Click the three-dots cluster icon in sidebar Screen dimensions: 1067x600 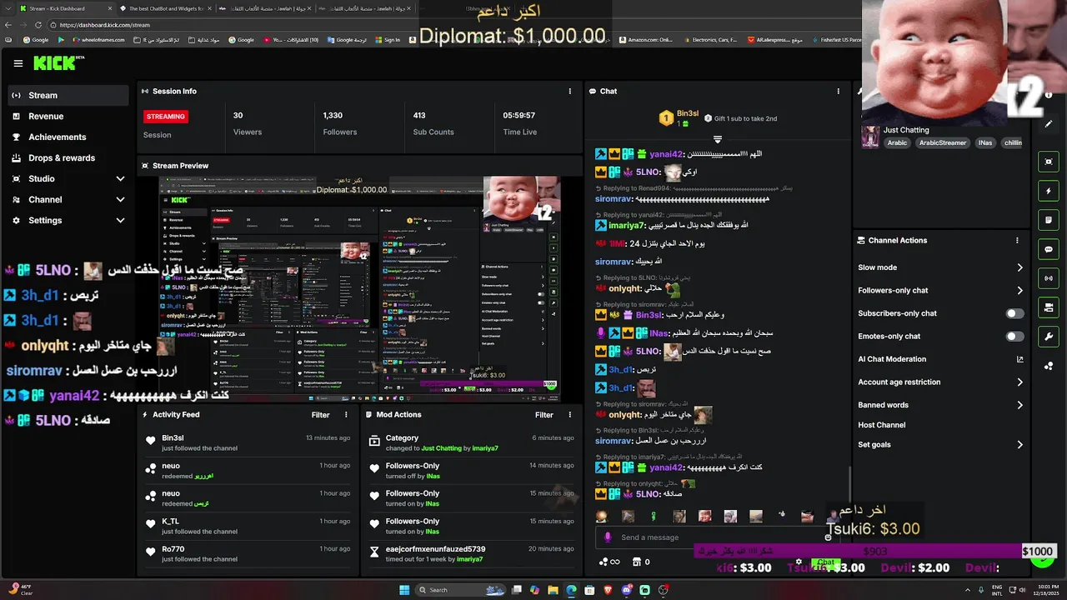coord(1049,366)
